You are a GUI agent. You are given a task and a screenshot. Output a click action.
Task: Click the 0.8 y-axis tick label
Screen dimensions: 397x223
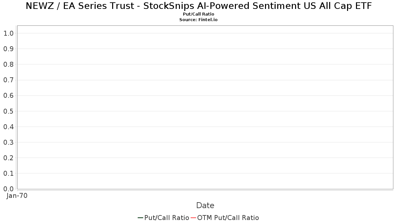click(x=8, y=64)
